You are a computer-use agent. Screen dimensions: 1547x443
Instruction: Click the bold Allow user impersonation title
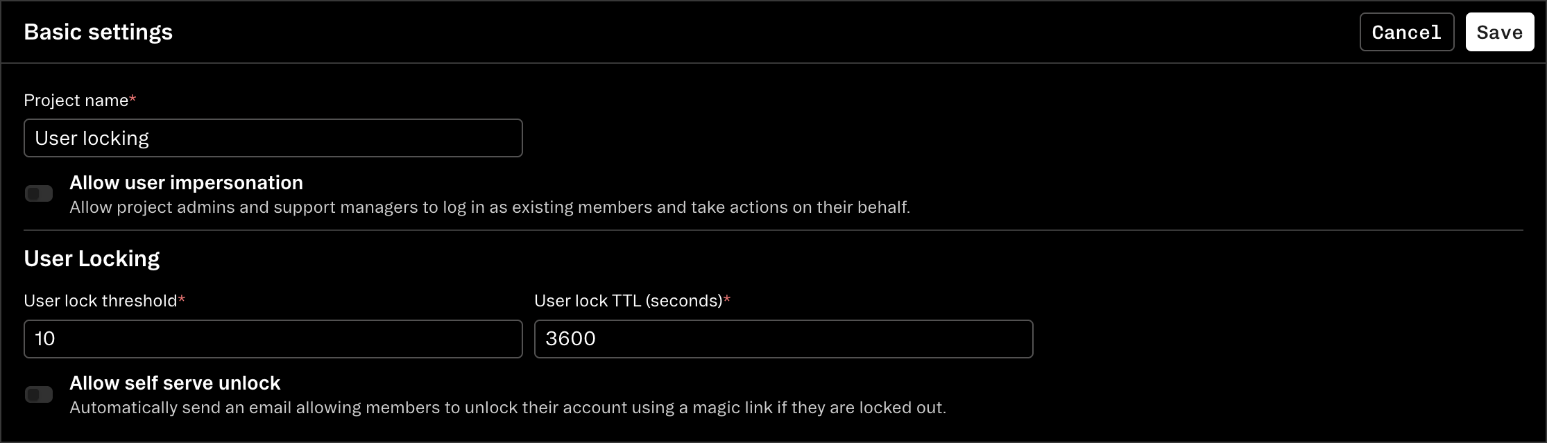click(x=186, y=182)
